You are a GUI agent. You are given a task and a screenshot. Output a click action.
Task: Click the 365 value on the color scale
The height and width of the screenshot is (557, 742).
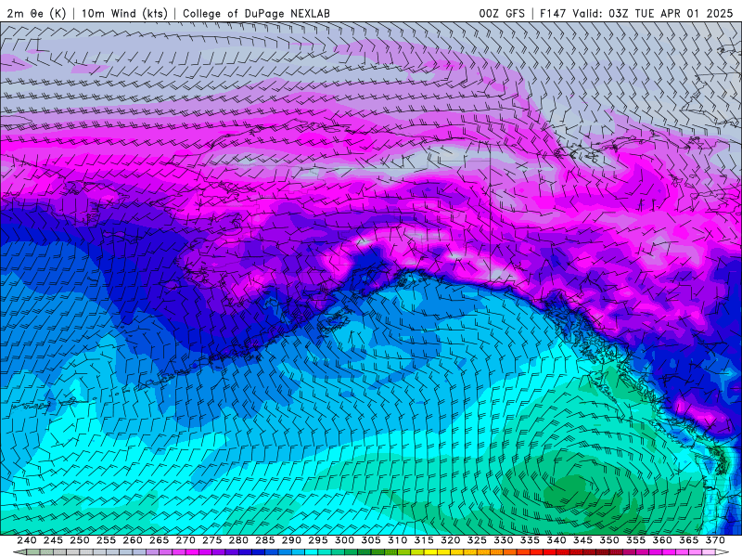point(689,540)
